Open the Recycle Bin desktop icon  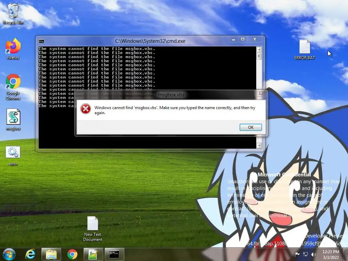13,14
